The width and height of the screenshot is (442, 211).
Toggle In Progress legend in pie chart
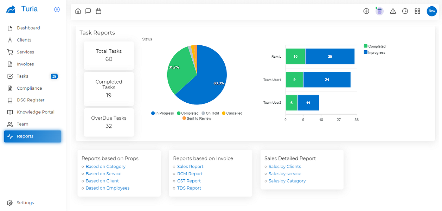(x=162, y=113)
